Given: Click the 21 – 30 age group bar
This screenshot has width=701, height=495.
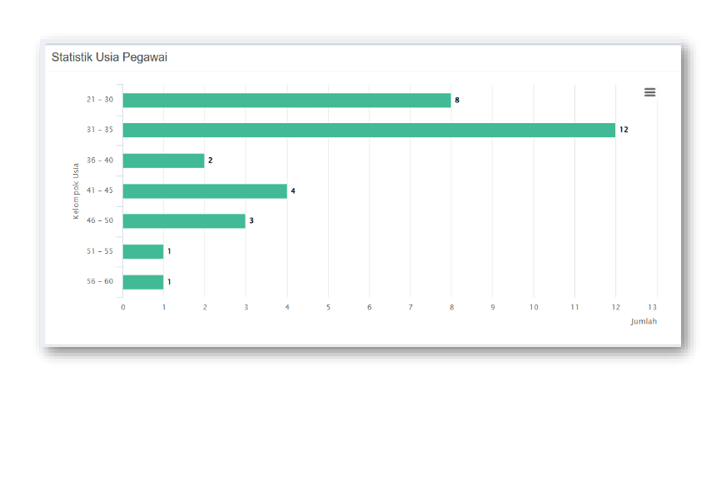Looking at the screenshot, I should [286, 100].
